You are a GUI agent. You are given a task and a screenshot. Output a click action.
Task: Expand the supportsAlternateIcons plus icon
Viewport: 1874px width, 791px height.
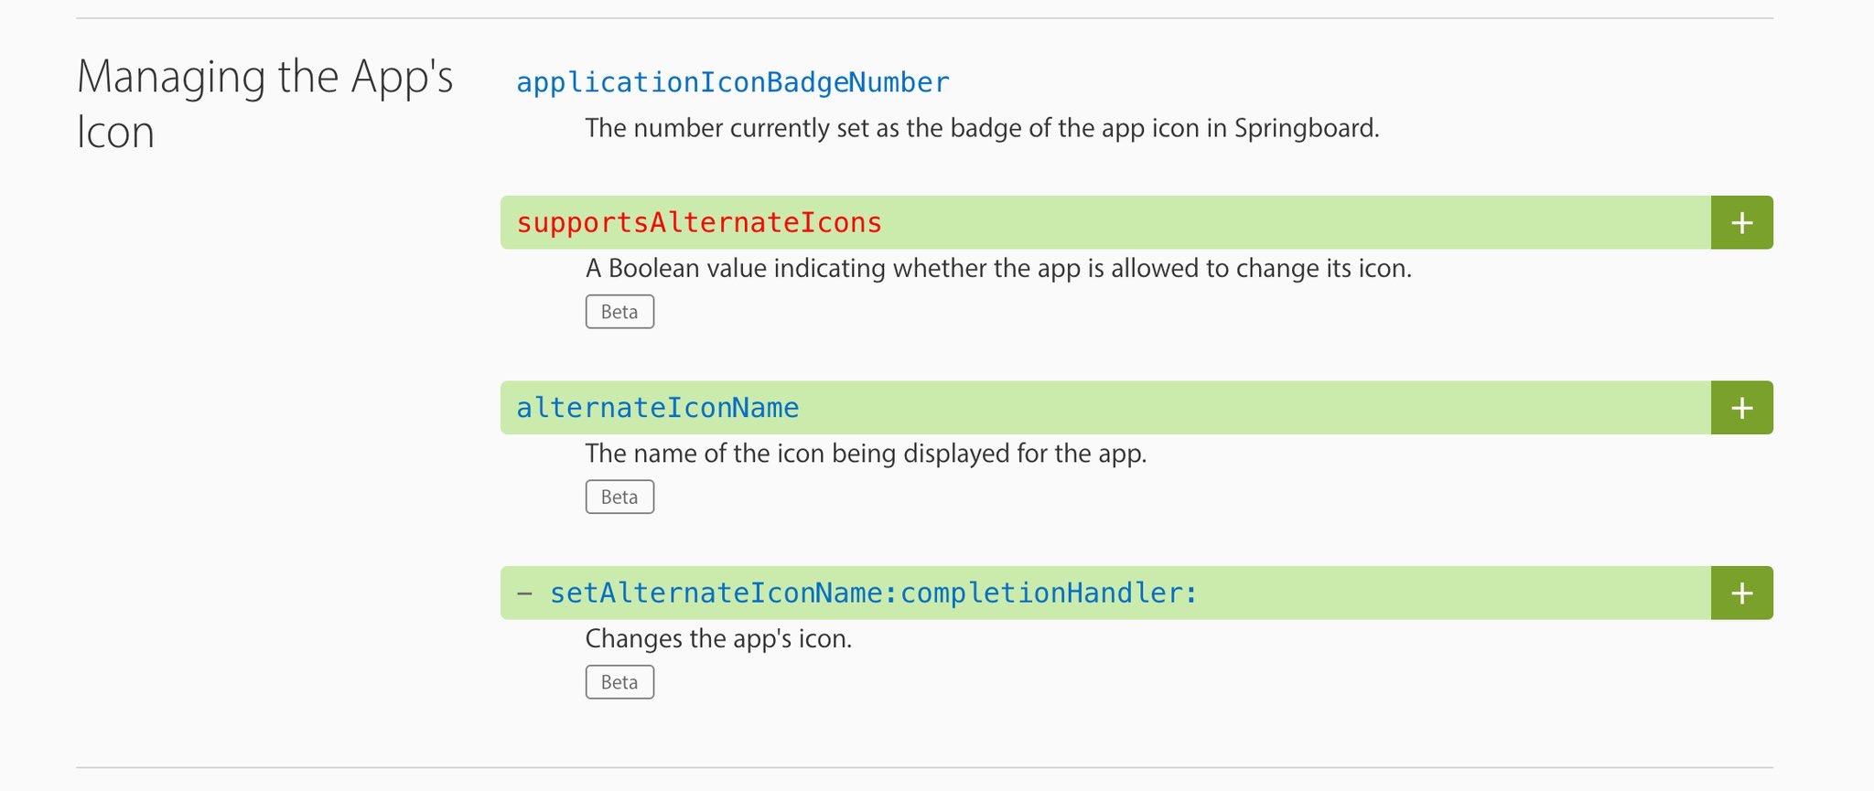coord(1741,222)
